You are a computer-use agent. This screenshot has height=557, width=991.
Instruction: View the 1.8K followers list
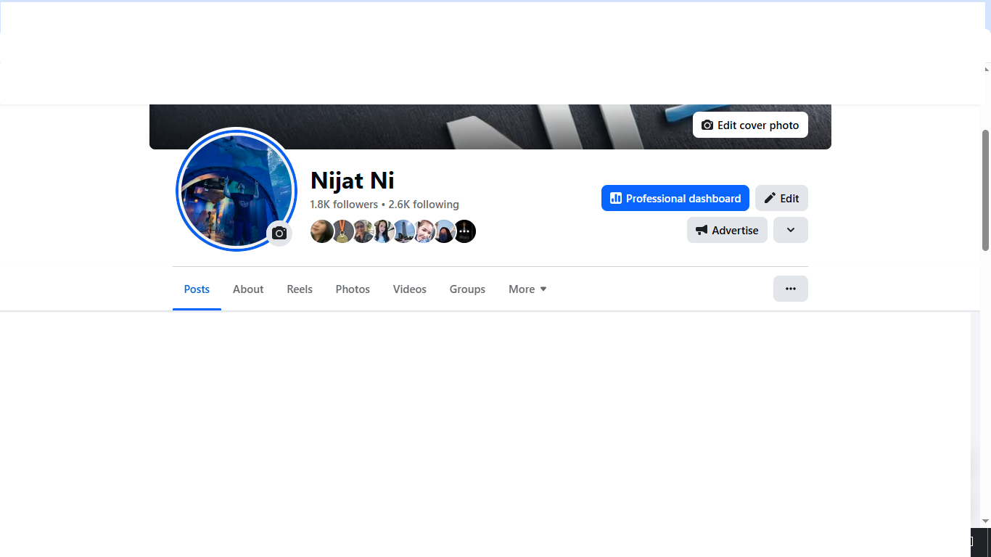pos(344,205)
